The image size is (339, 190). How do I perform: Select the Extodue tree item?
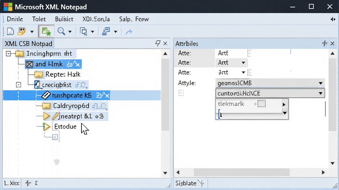click(65, 126)
